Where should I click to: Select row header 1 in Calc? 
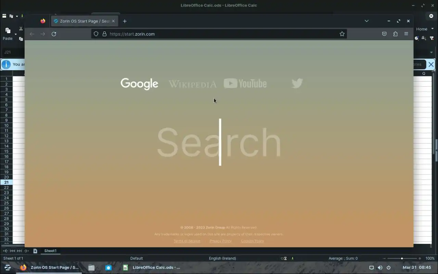[x=6, y=79]
